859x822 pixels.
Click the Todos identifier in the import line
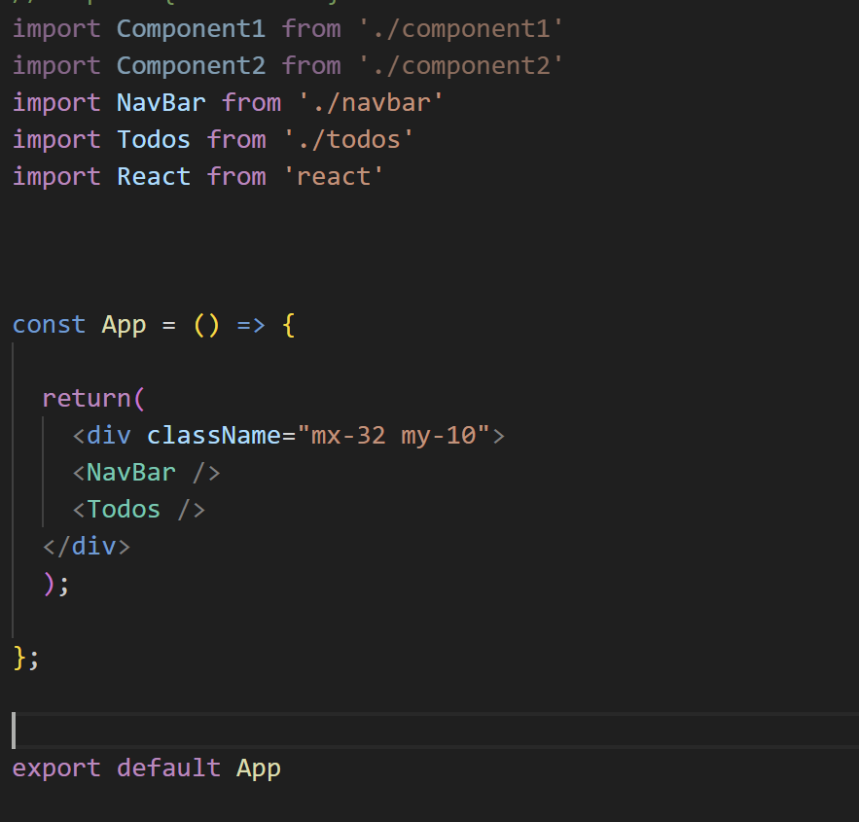[x=154, y=140]
